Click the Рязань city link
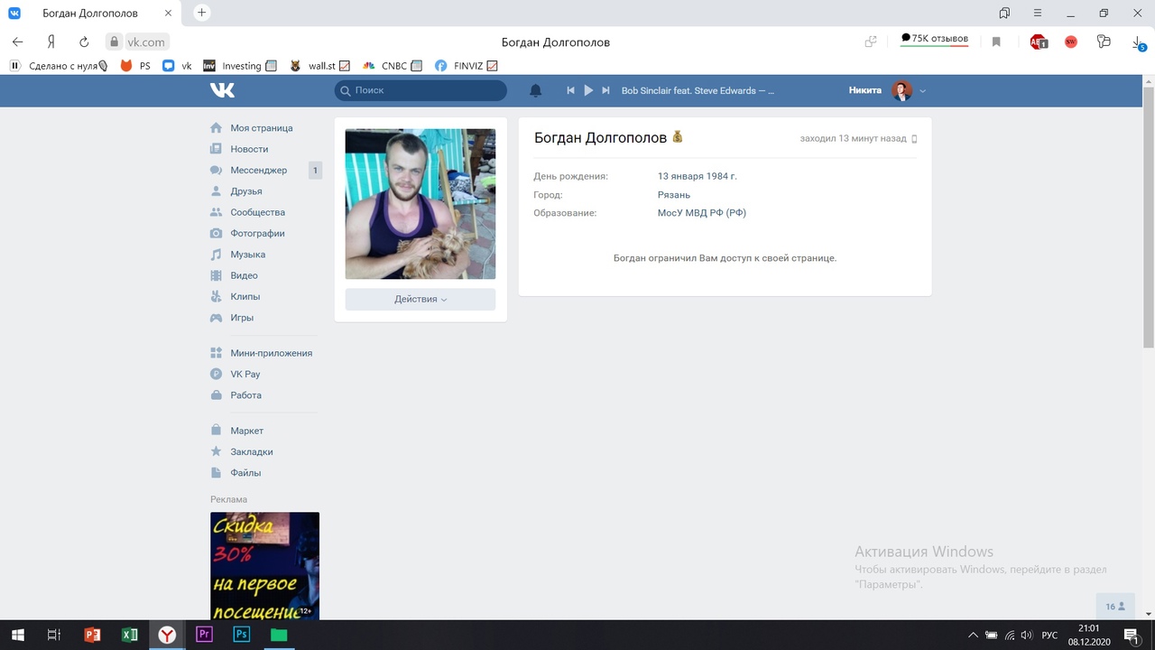 673,195
